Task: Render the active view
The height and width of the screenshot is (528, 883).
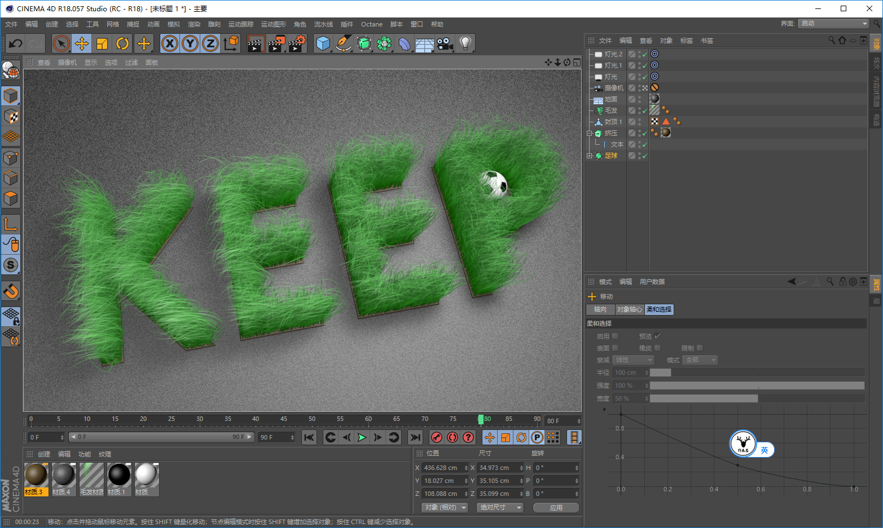Action: point(256,43)
